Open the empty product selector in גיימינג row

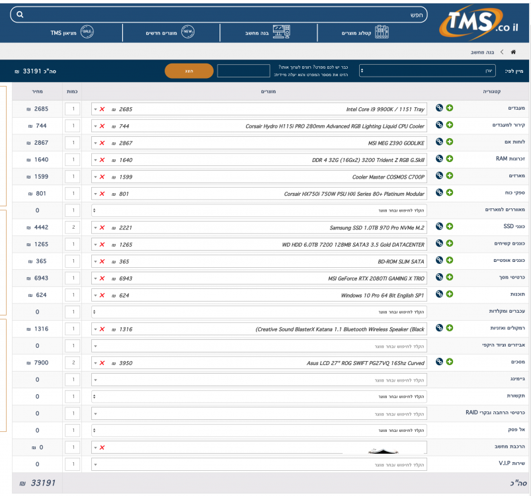259,380
